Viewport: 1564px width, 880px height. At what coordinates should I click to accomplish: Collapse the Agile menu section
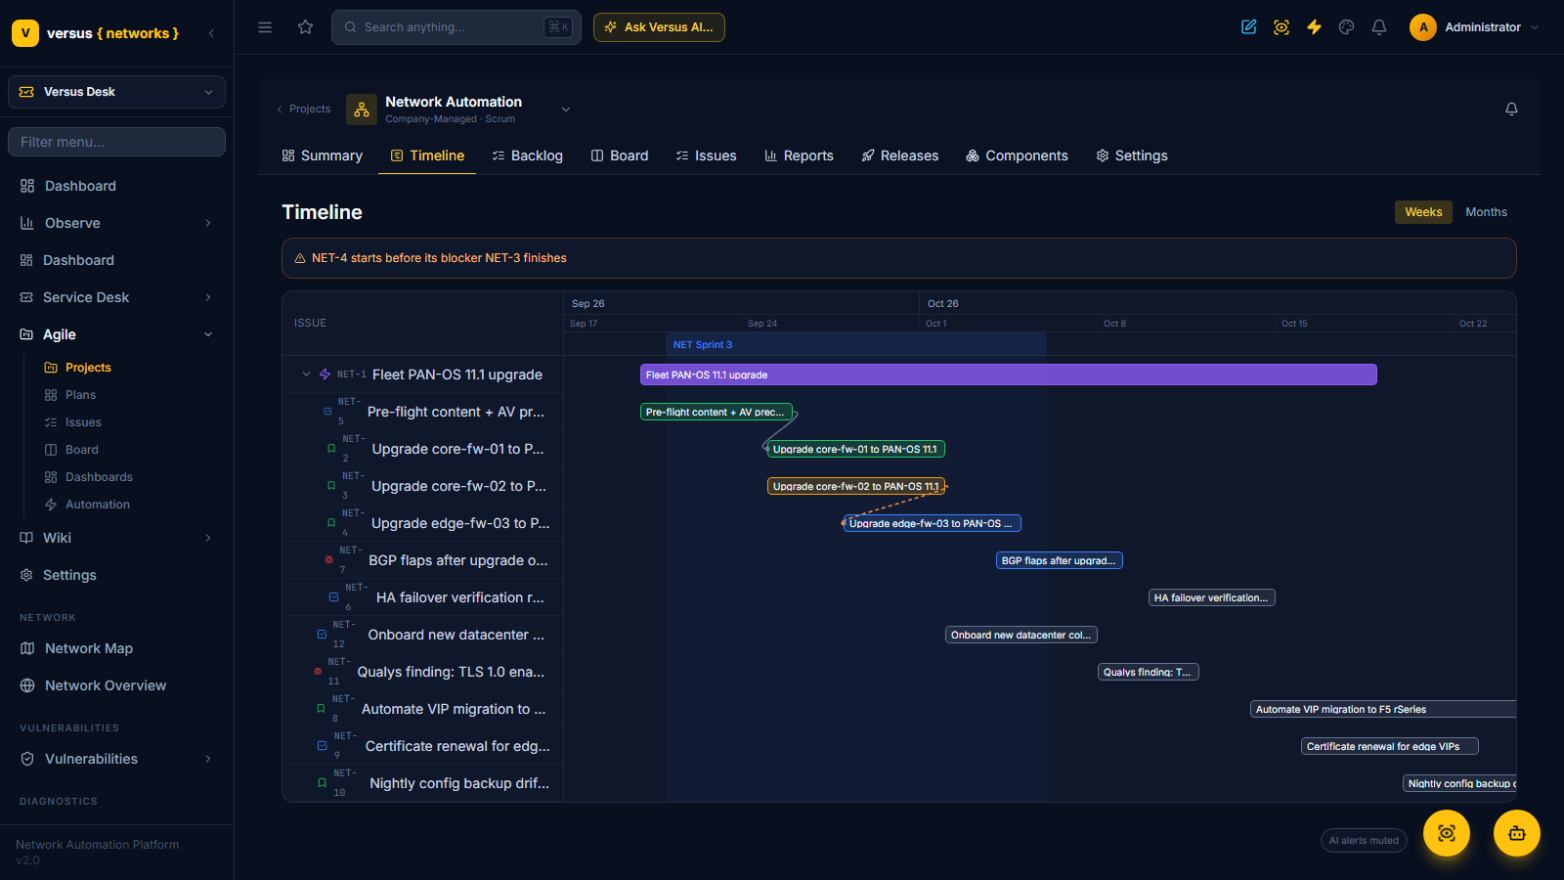click(117, 334)
